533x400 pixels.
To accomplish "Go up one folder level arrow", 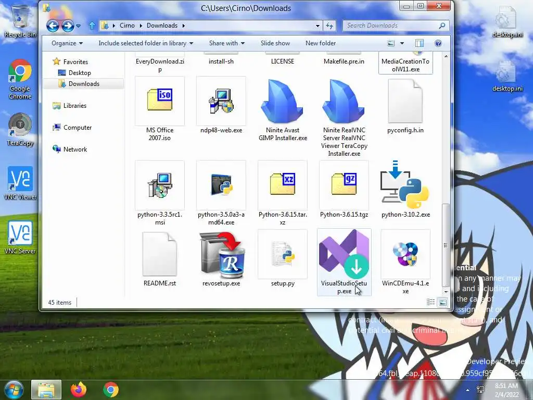I will 92,26.
